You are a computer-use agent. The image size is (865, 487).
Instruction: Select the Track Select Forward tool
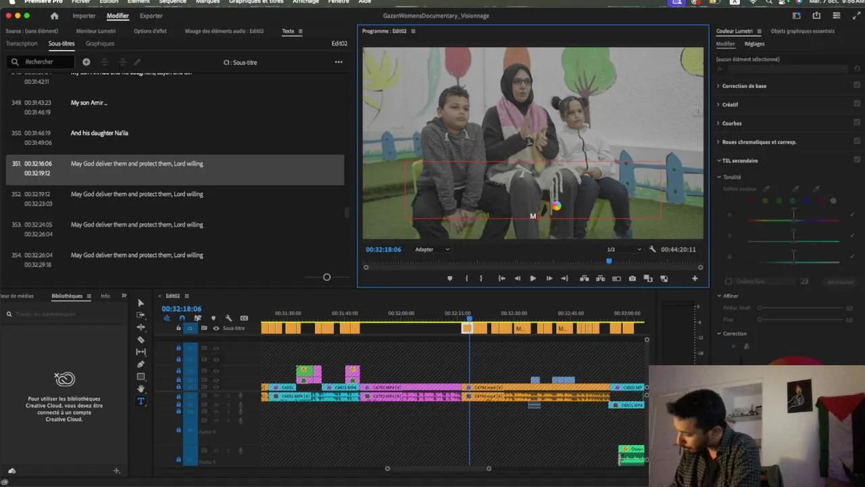click(x=141, y=315)
